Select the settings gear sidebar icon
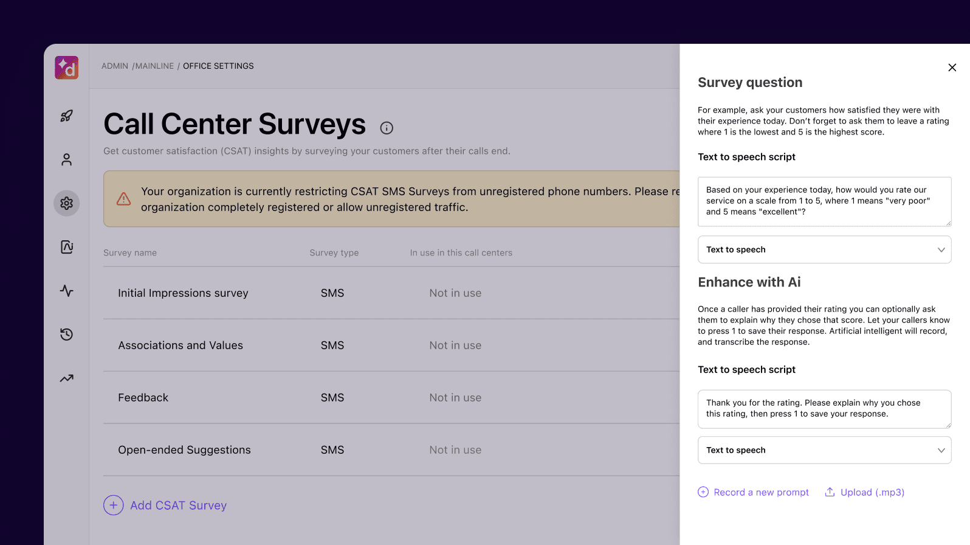Viewport: 970px width, 545px height. [x=67, y=203]
